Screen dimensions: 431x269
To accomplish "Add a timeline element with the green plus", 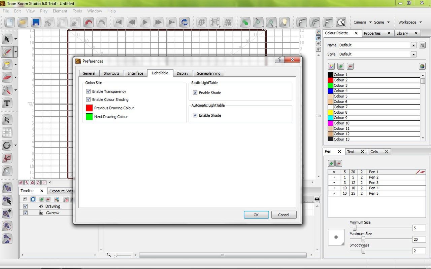I will 42,199.
